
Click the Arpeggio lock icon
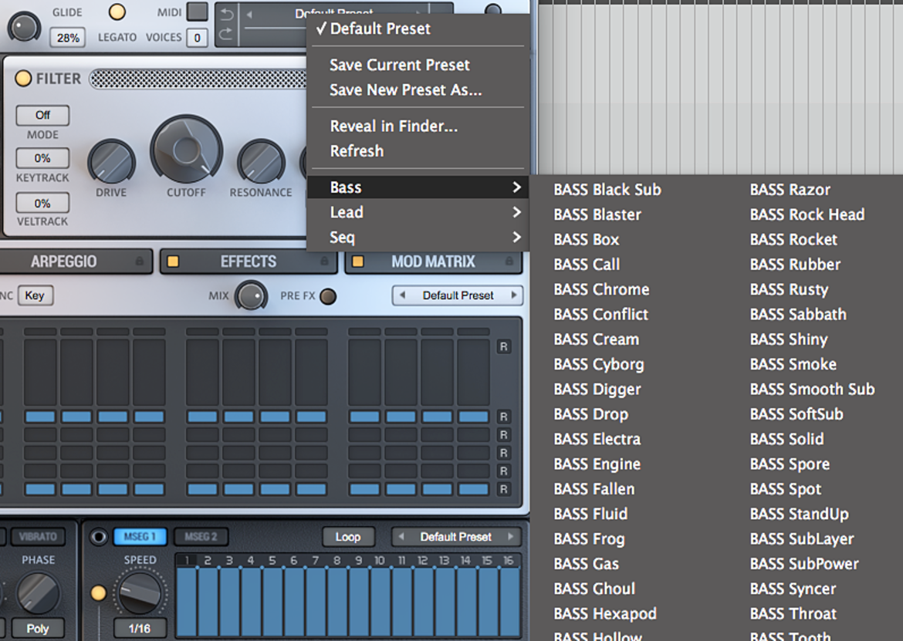140,261
